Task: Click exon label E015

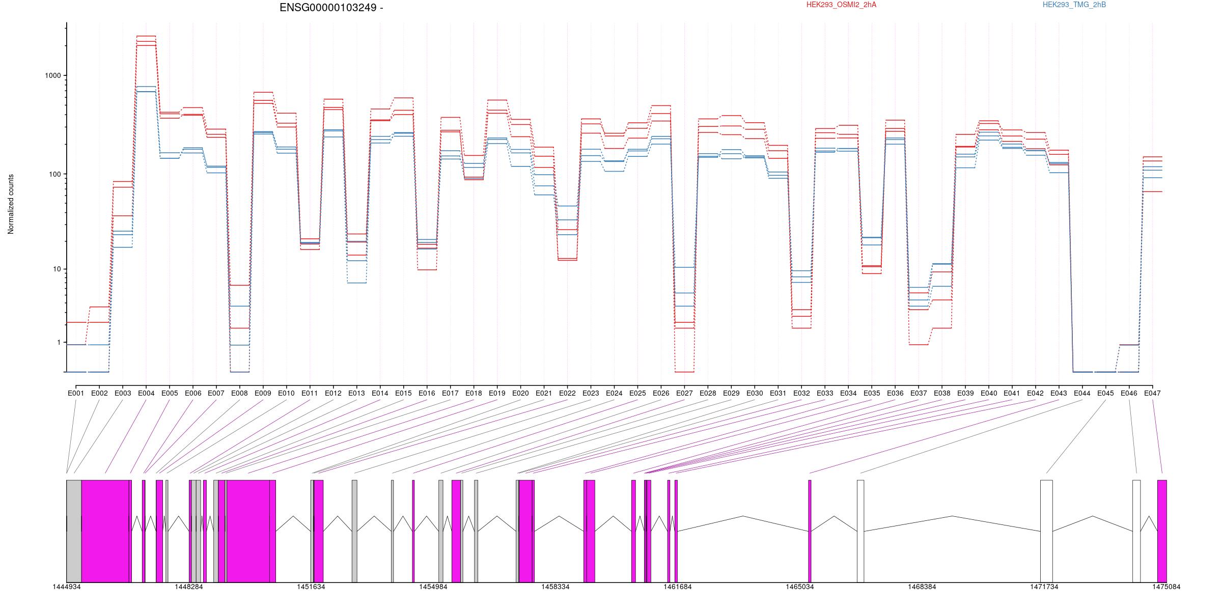Action: (404, 393)
